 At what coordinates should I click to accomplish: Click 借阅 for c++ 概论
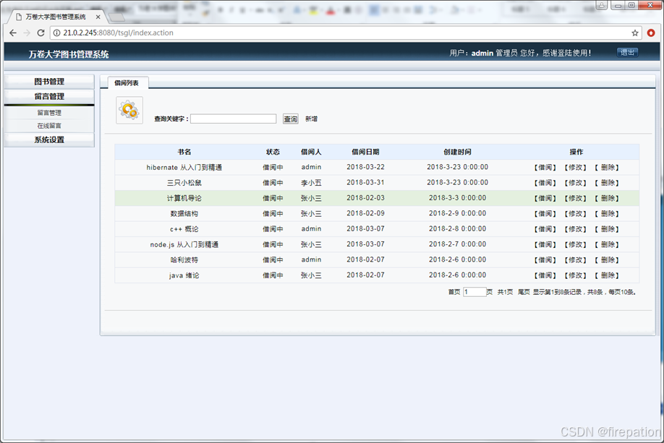[x=545, y=229]
